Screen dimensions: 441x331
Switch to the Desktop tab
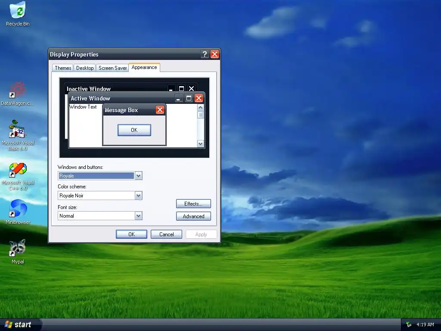(85, 68)
